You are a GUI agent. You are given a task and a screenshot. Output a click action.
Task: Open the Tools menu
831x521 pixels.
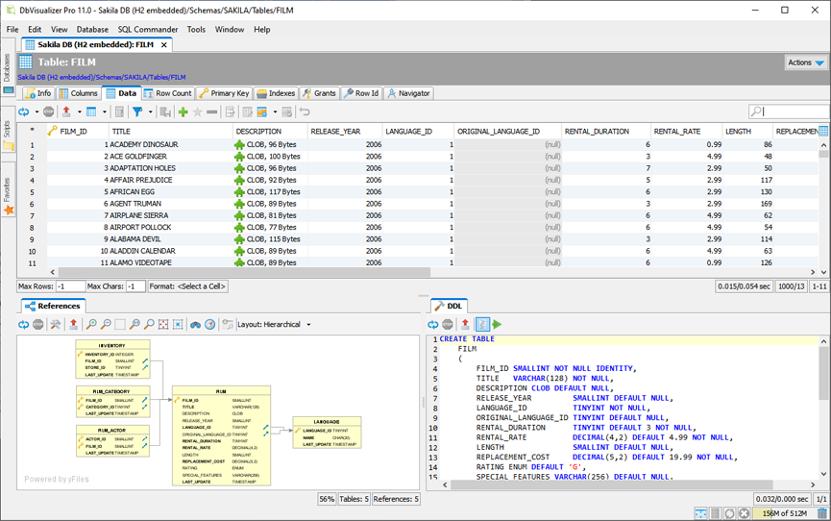tap(196, 29)
